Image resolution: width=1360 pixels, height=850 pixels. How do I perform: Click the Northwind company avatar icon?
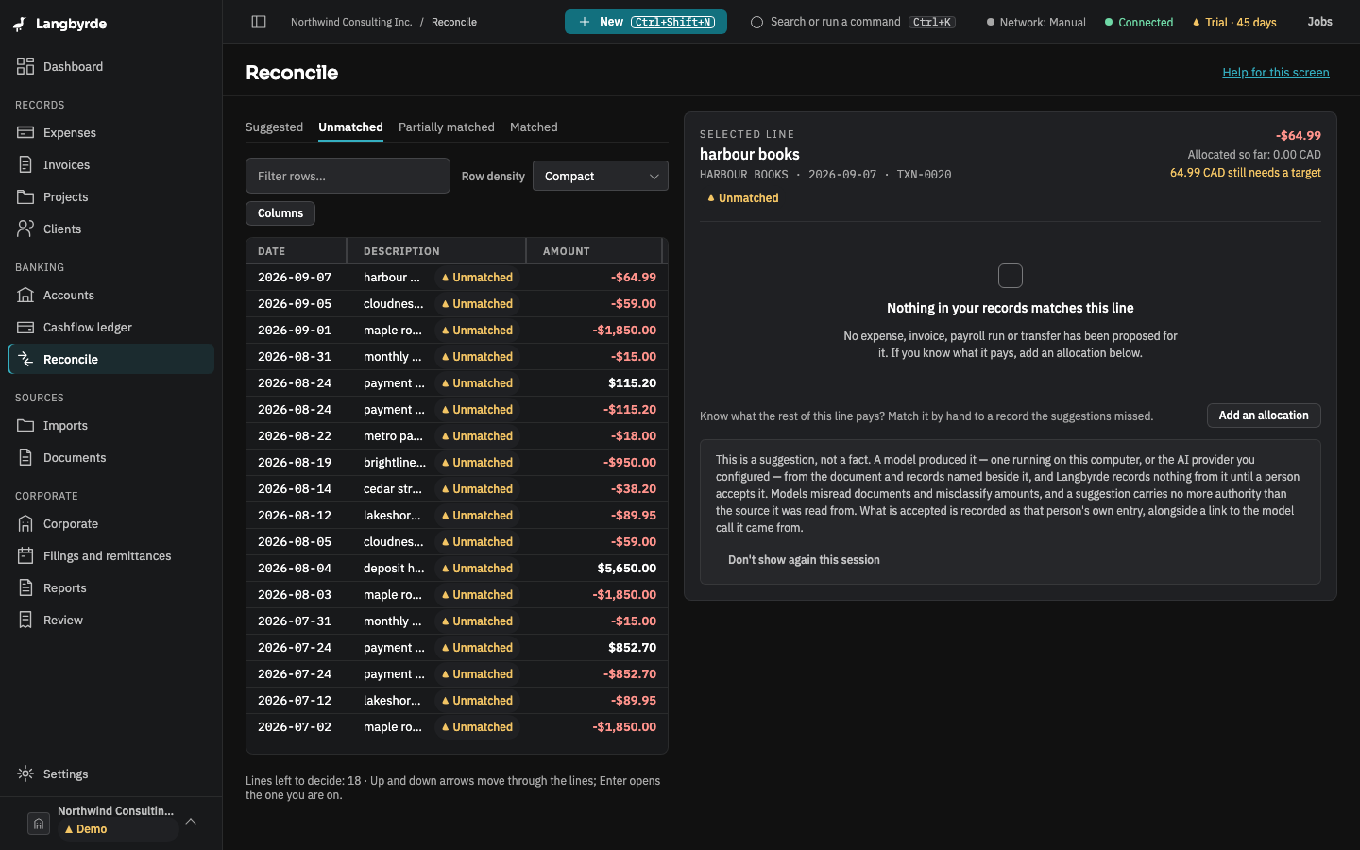coord(39,824)
